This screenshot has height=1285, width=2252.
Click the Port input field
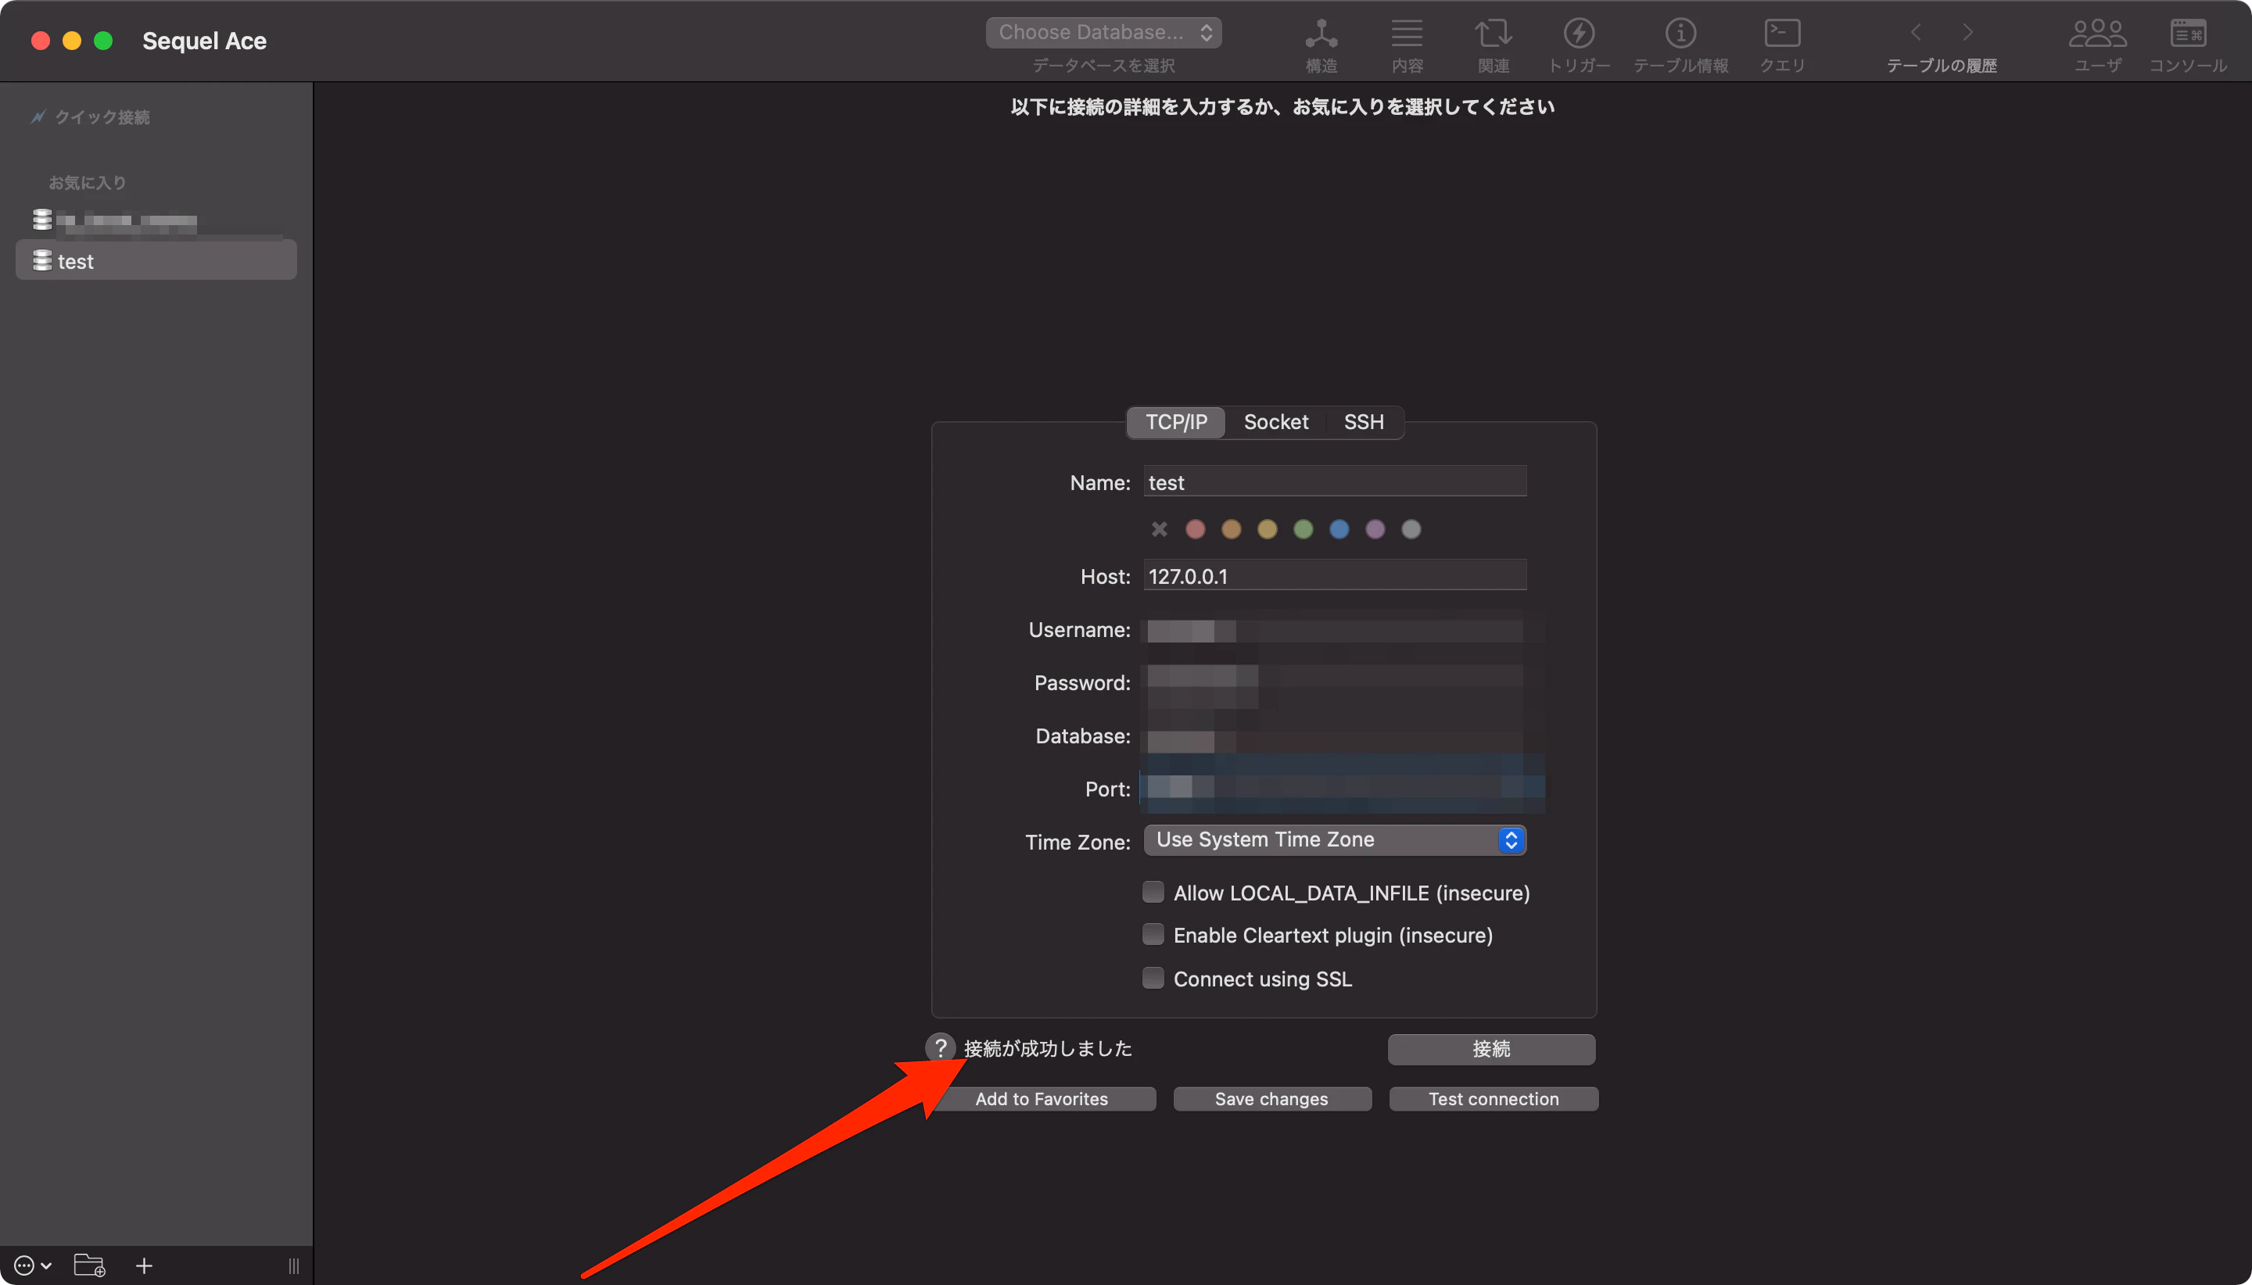(x=1335, y=788)
